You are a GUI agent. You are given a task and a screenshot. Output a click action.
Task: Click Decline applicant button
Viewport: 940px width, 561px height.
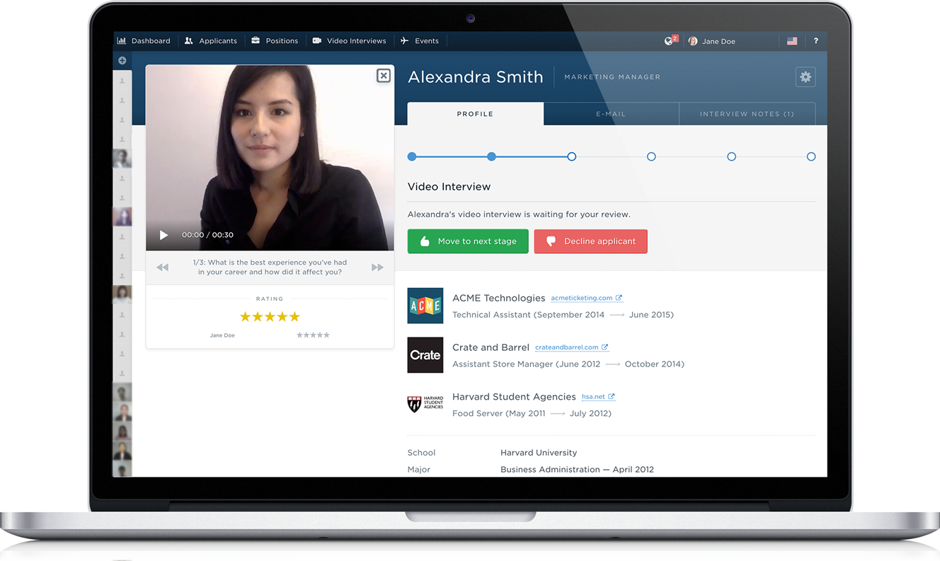coord(591,241)
